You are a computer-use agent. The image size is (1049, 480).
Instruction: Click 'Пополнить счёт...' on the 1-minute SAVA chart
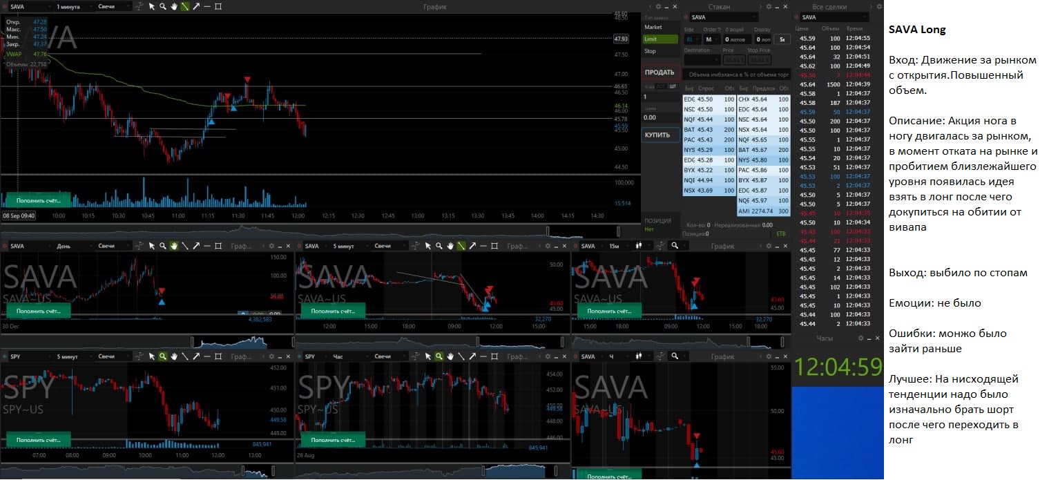pos(37,200)
